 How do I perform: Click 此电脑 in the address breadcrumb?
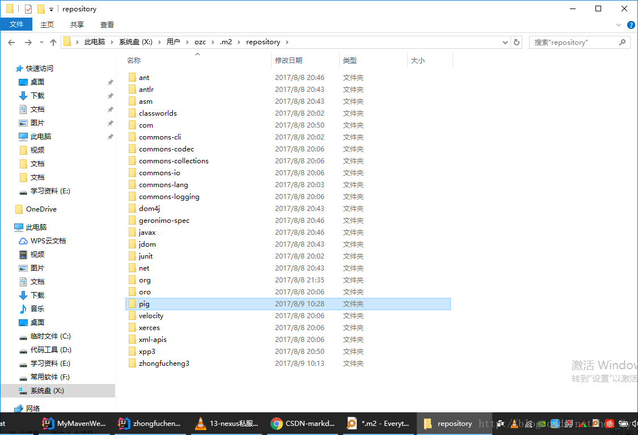[94, 42]
